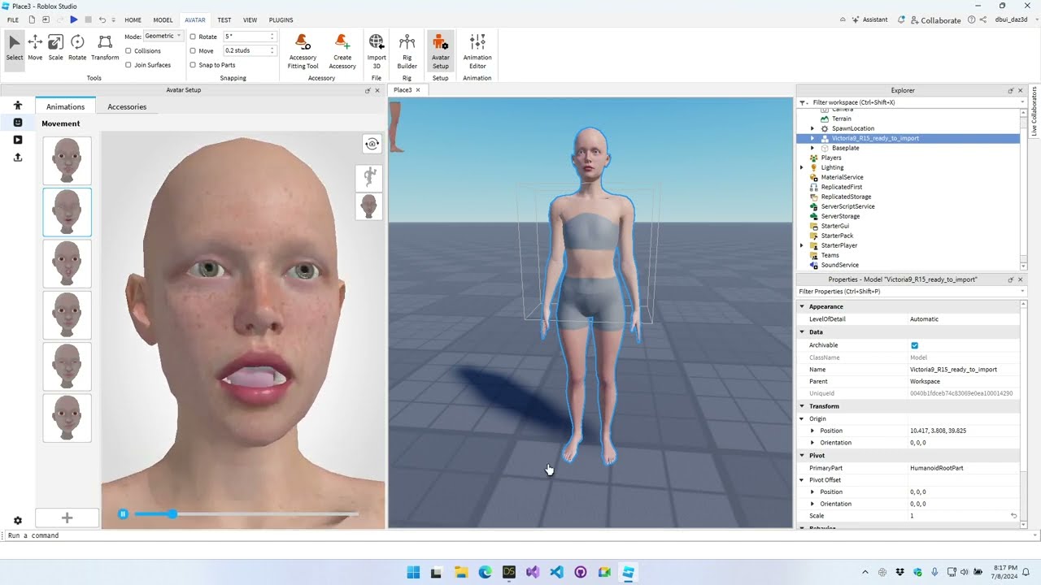
Task: Select ServerScriptService in Explorer
Action: click(847, 206)
